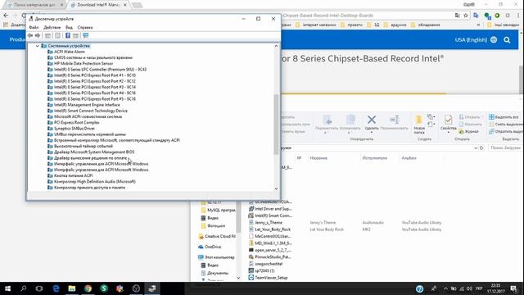Click Device Manager scroll up arrow
The width and height of the screenshot is (524, 295).
pos(277,46)
